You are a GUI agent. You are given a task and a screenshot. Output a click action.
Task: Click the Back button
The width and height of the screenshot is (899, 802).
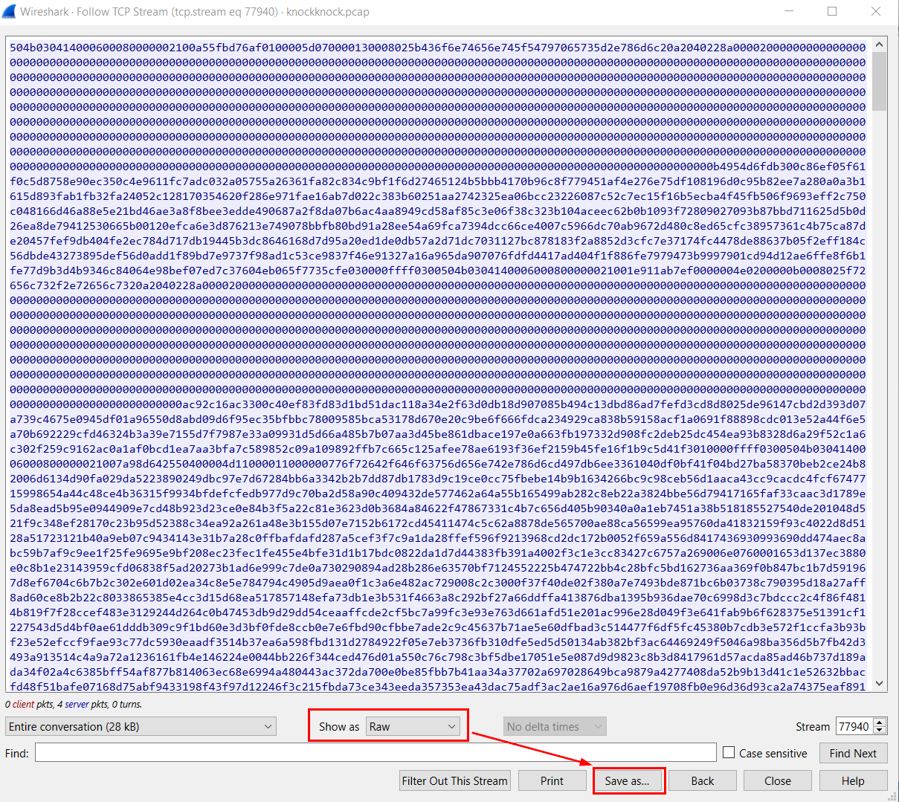coord(702,780)
